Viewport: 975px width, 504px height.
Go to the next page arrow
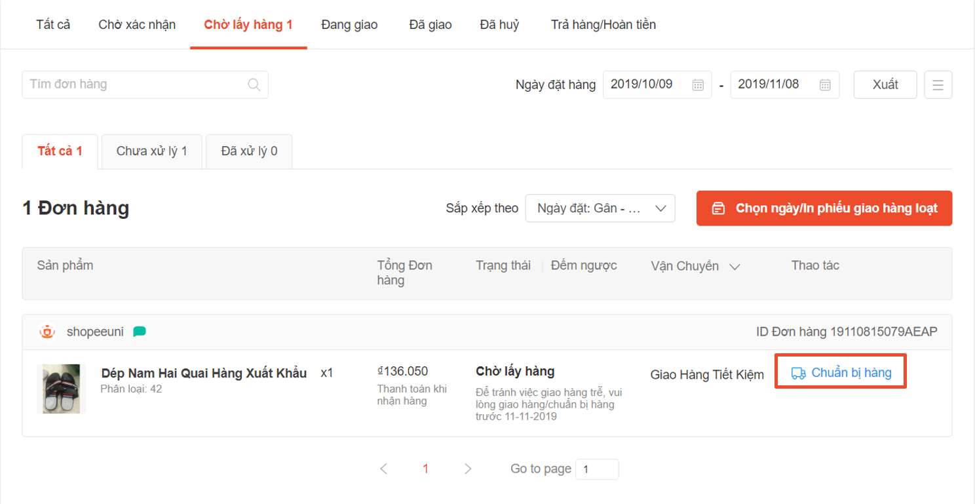pos(467,469)
